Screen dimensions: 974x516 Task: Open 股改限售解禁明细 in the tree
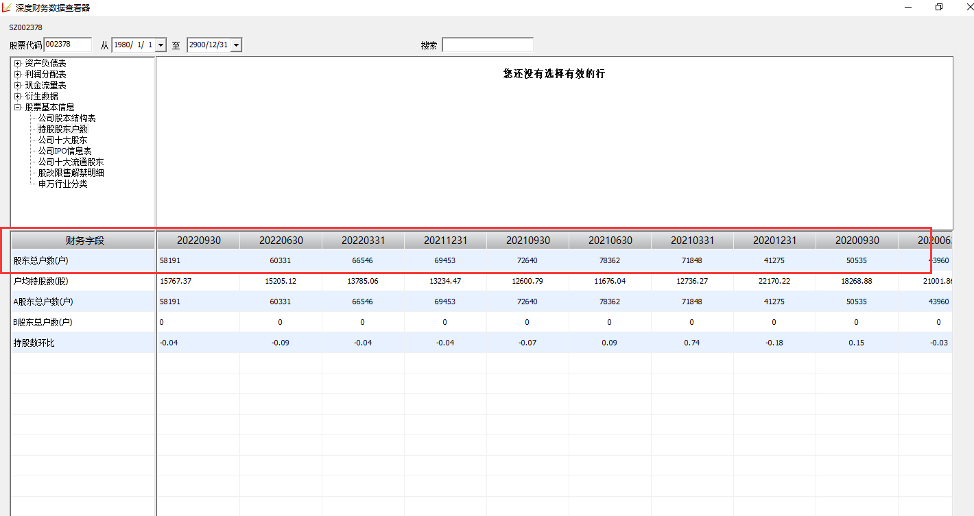coord(71,173)
